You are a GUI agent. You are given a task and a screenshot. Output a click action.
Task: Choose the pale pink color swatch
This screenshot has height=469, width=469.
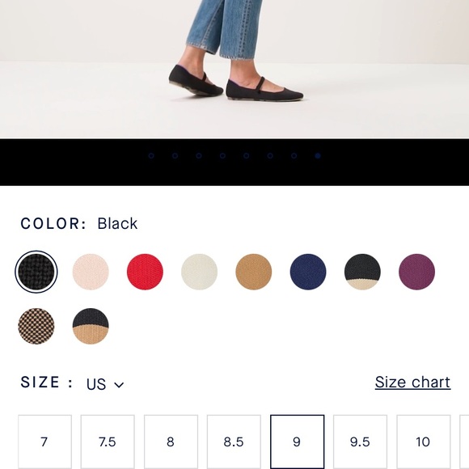[x=91, y=272]
